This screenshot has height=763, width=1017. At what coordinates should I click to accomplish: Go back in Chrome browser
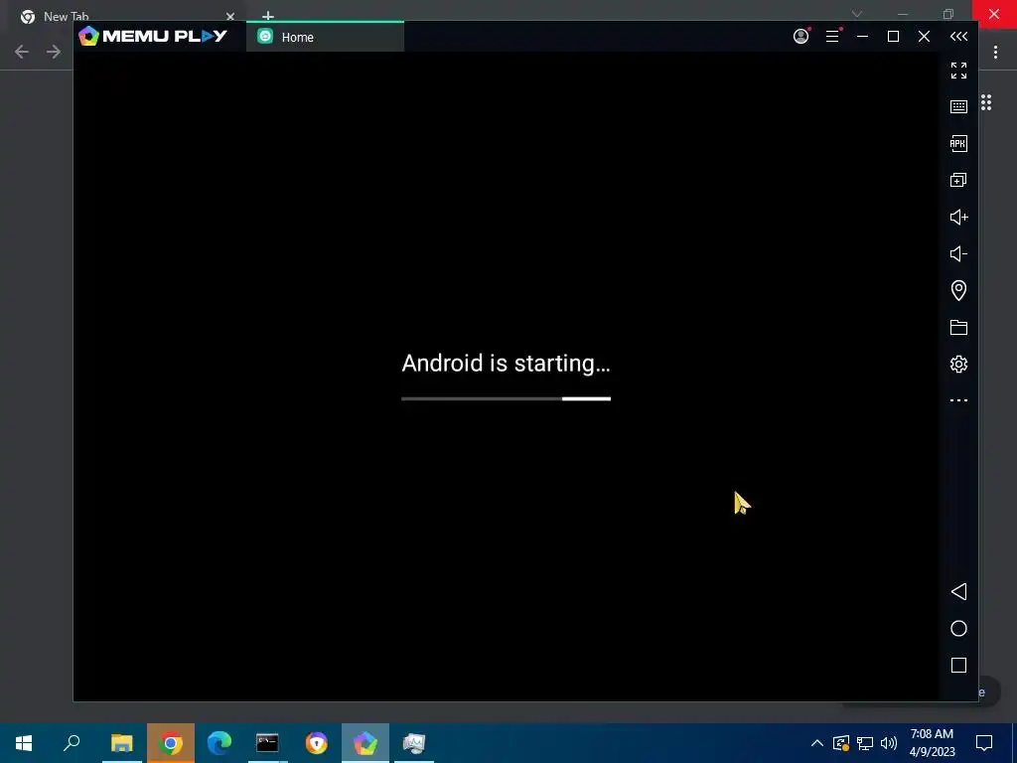pos(22,52)
